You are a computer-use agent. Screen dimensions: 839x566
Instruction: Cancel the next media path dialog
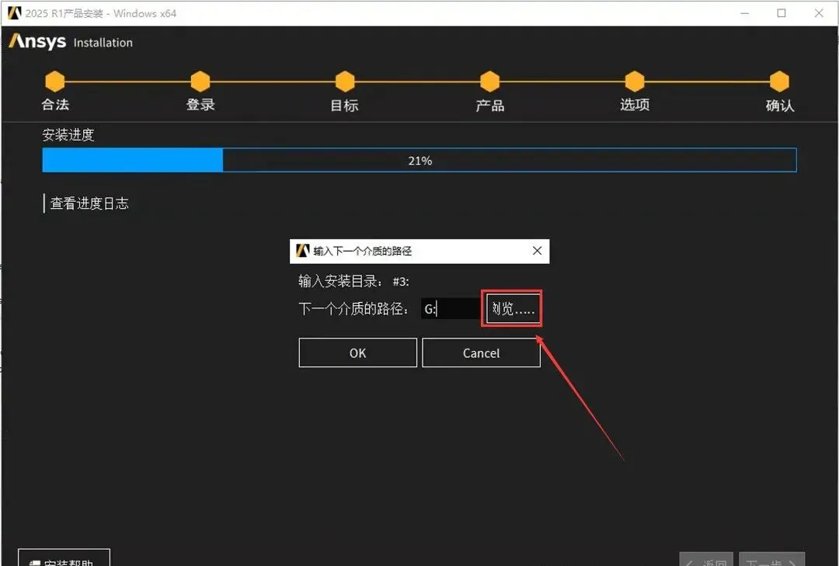[x=481, y=352]
